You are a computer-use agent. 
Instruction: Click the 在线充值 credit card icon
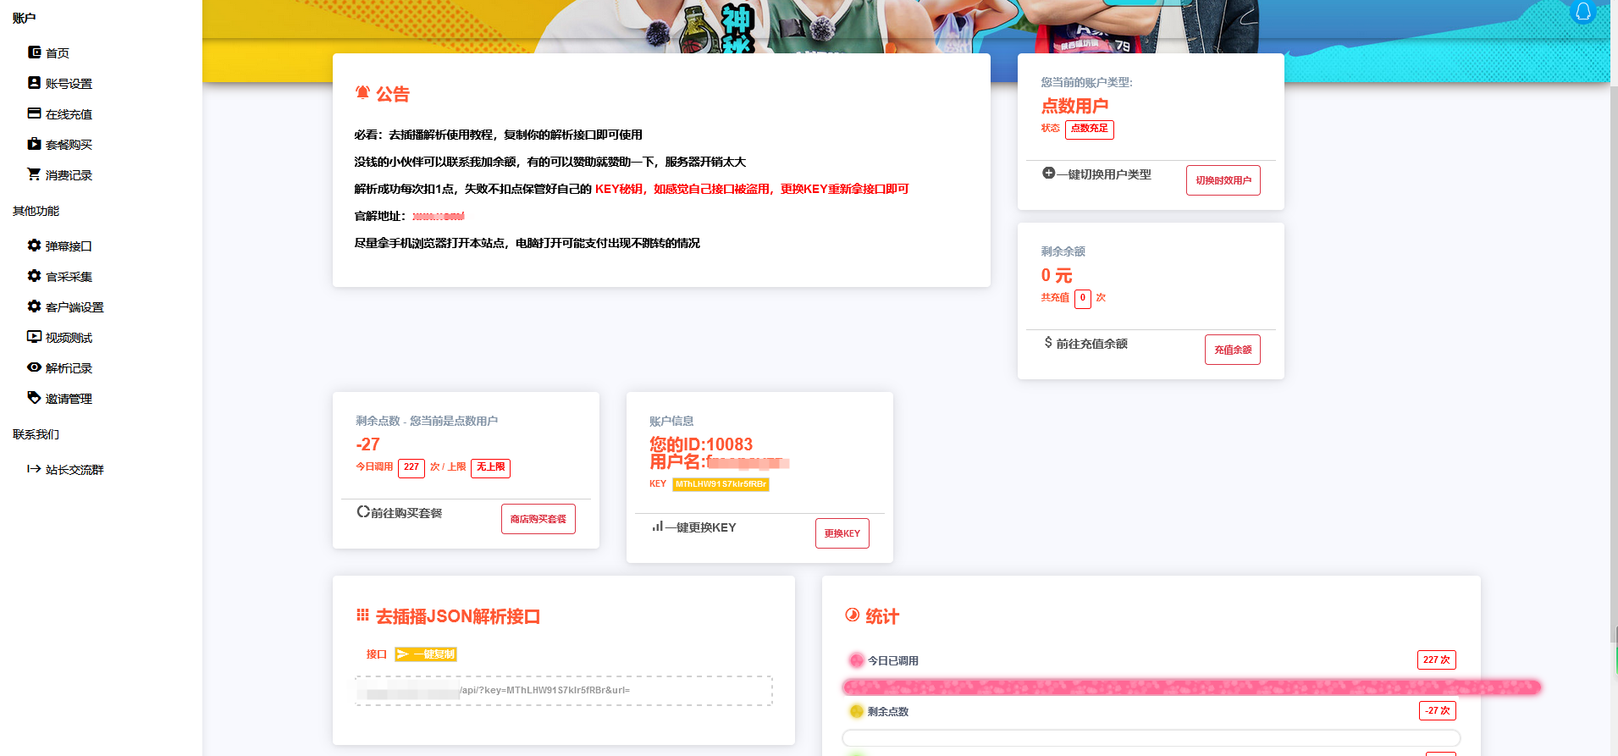click(x=34, y=113)
